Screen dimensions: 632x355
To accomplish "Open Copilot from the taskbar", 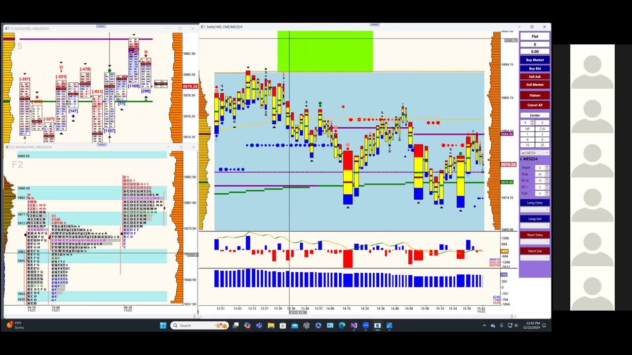I will pos(247,325).
